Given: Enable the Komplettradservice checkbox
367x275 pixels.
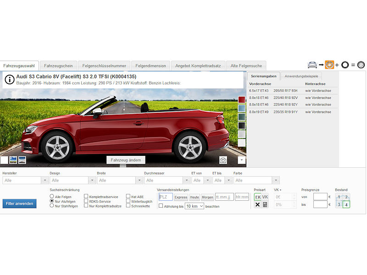Looking at the screenshot, I should (x=86, y=196).
